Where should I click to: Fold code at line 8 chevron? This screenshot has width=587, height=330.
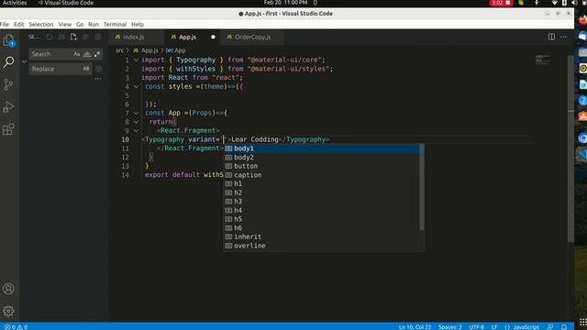pyautogui.click(x=137, y=122)
